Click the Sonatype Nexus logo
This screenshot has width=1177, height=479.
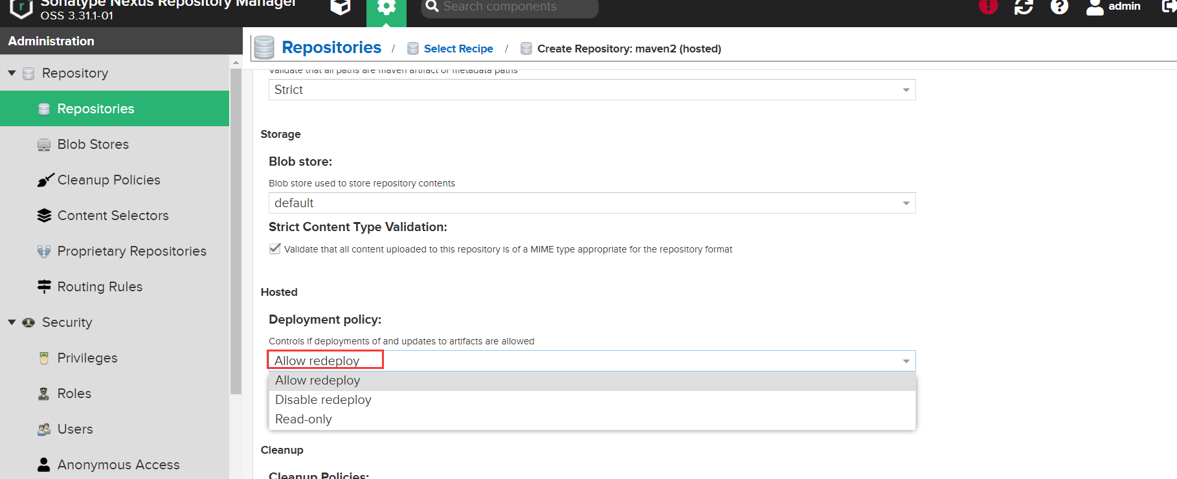(x=21, y=8)
